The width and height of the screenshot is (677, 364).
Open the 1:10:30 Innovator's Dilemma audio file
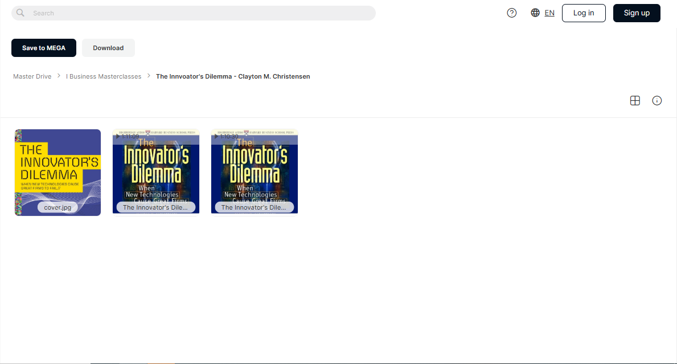coord(255,171)
